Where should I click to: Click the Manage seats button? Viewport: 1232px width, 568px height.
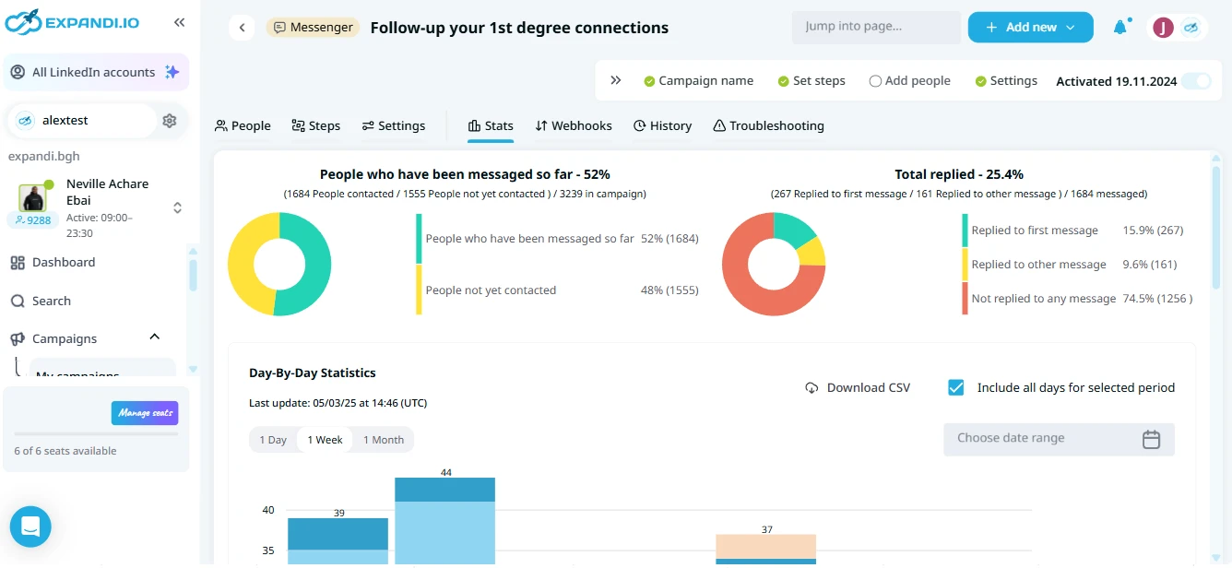145,413
